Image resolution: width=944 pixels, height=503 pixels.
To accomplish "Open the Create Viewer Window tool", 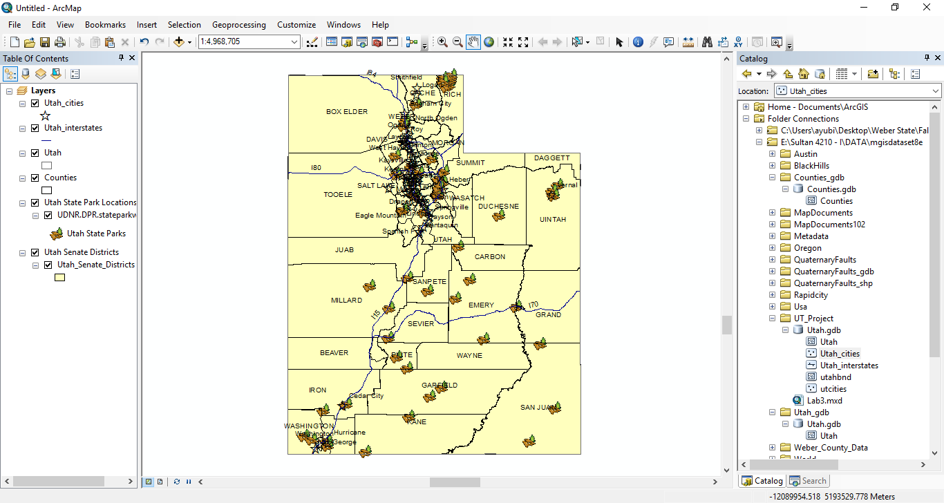I will 776,42.
